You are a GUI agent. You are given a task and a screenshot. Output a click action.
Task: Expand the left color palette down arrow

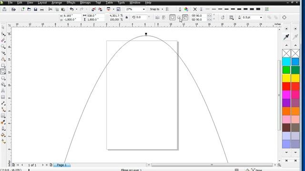point(286,152)
